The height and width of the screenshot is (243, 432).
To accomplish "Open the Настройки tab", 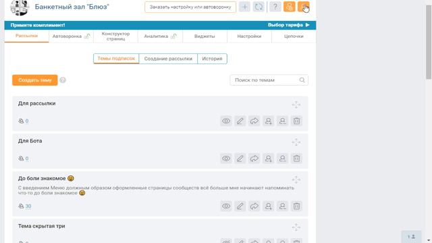I will coord(249,36).
